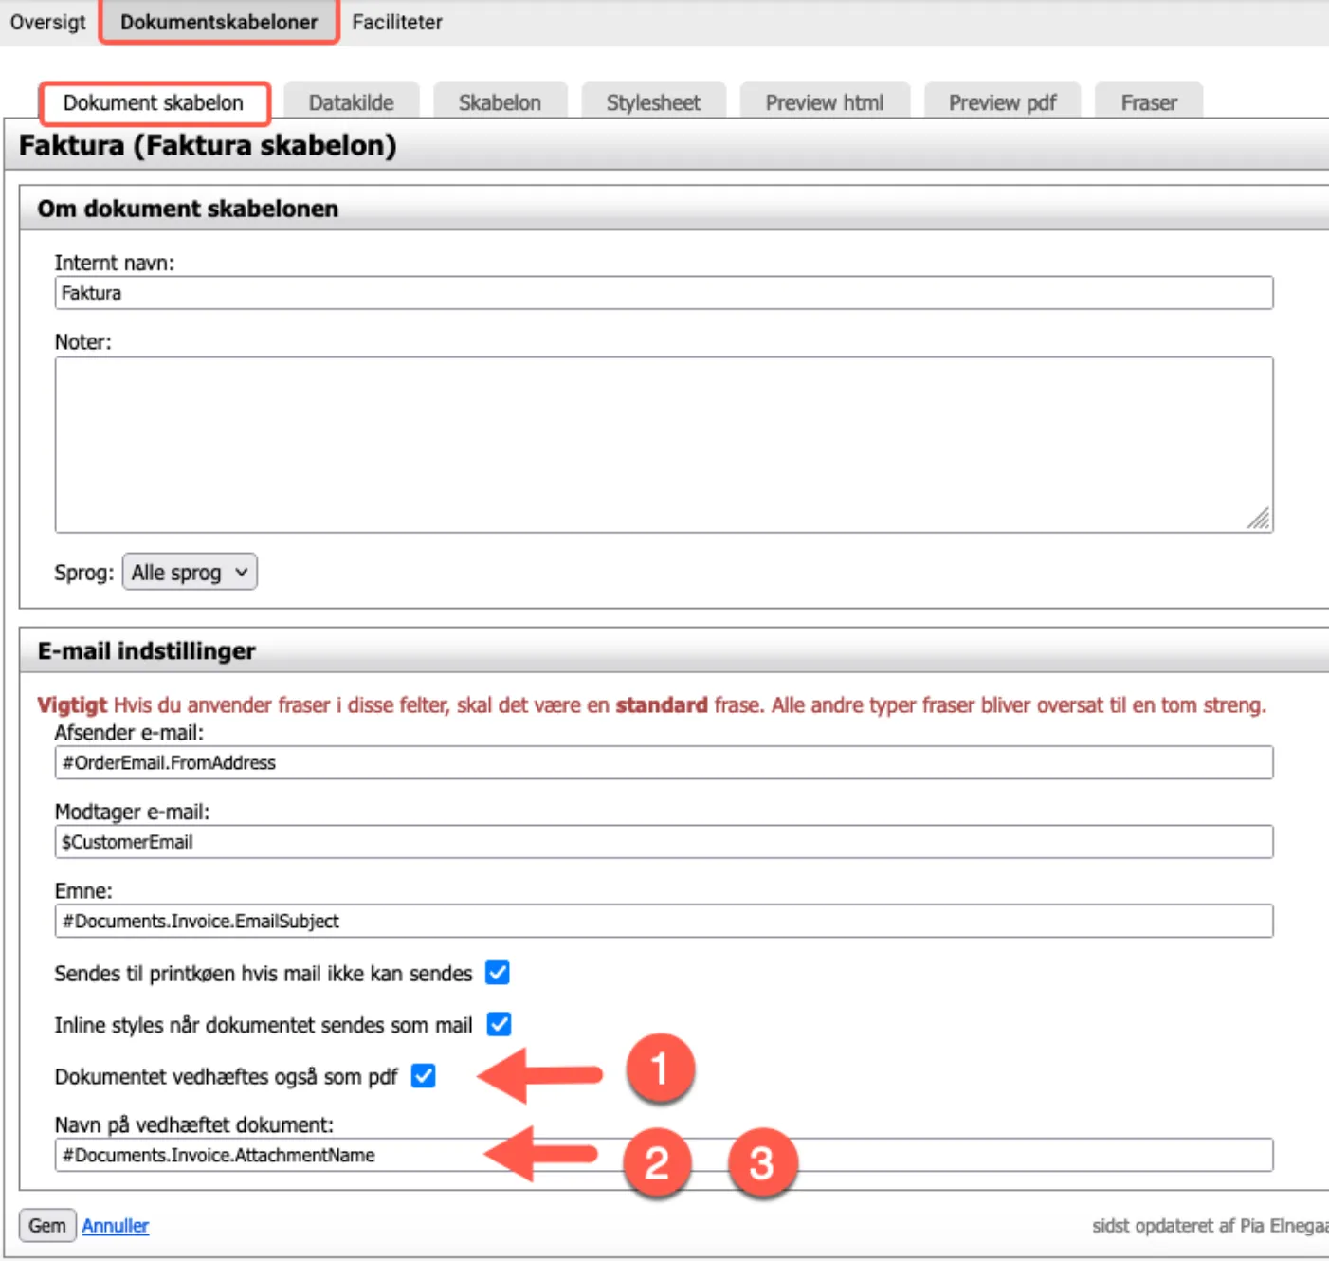Select the Dokument skabelon sub-tab
This screenshot has width=1329, height=1261.
[x=154, y=102]
